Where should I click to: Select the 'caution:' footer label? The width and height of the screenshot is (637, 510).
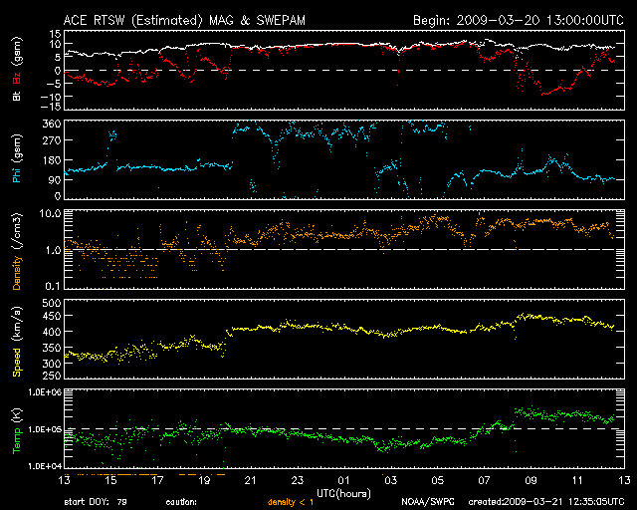[181, 502]
